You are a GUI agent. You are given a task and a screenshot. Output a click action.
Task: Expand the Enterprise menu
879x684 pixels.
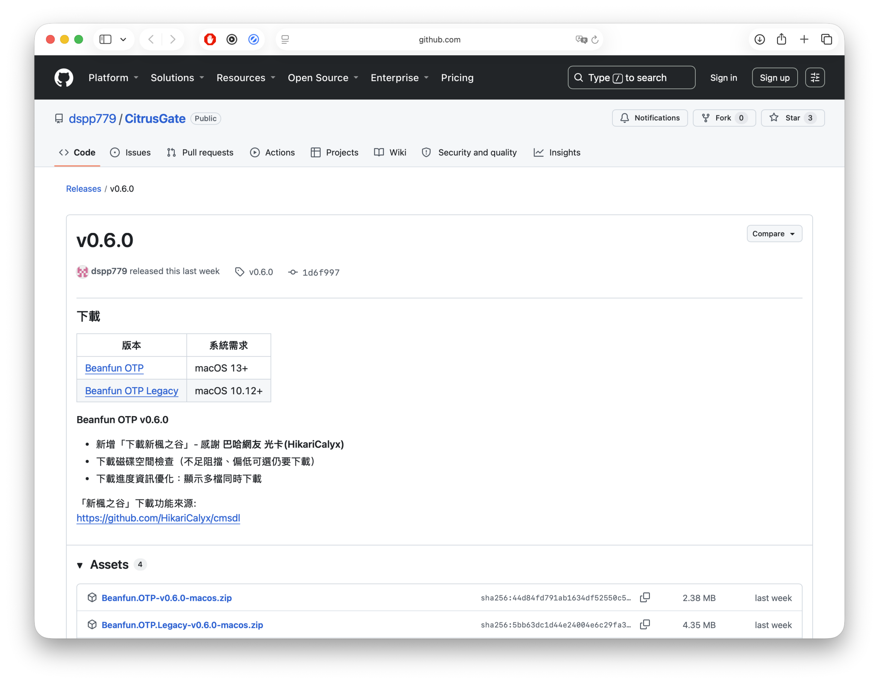[400, 78]
